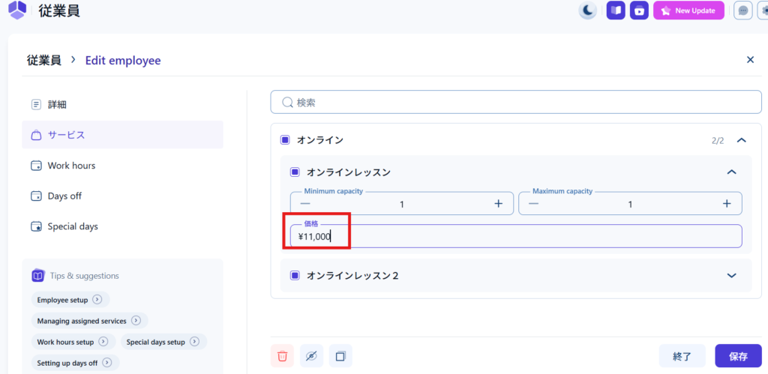Open the documentation book icon

[616, 10]
